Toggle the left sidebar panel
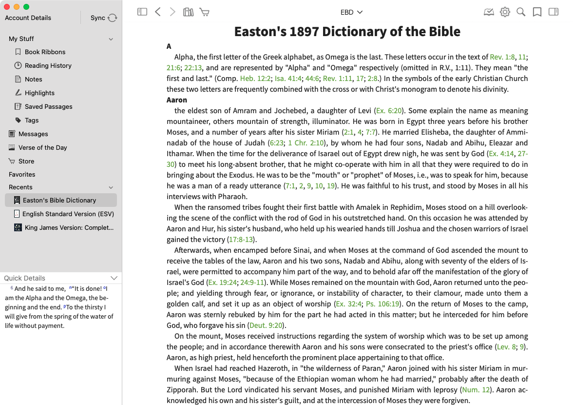Viewport: 573px width, 405px height. point(142,12)
